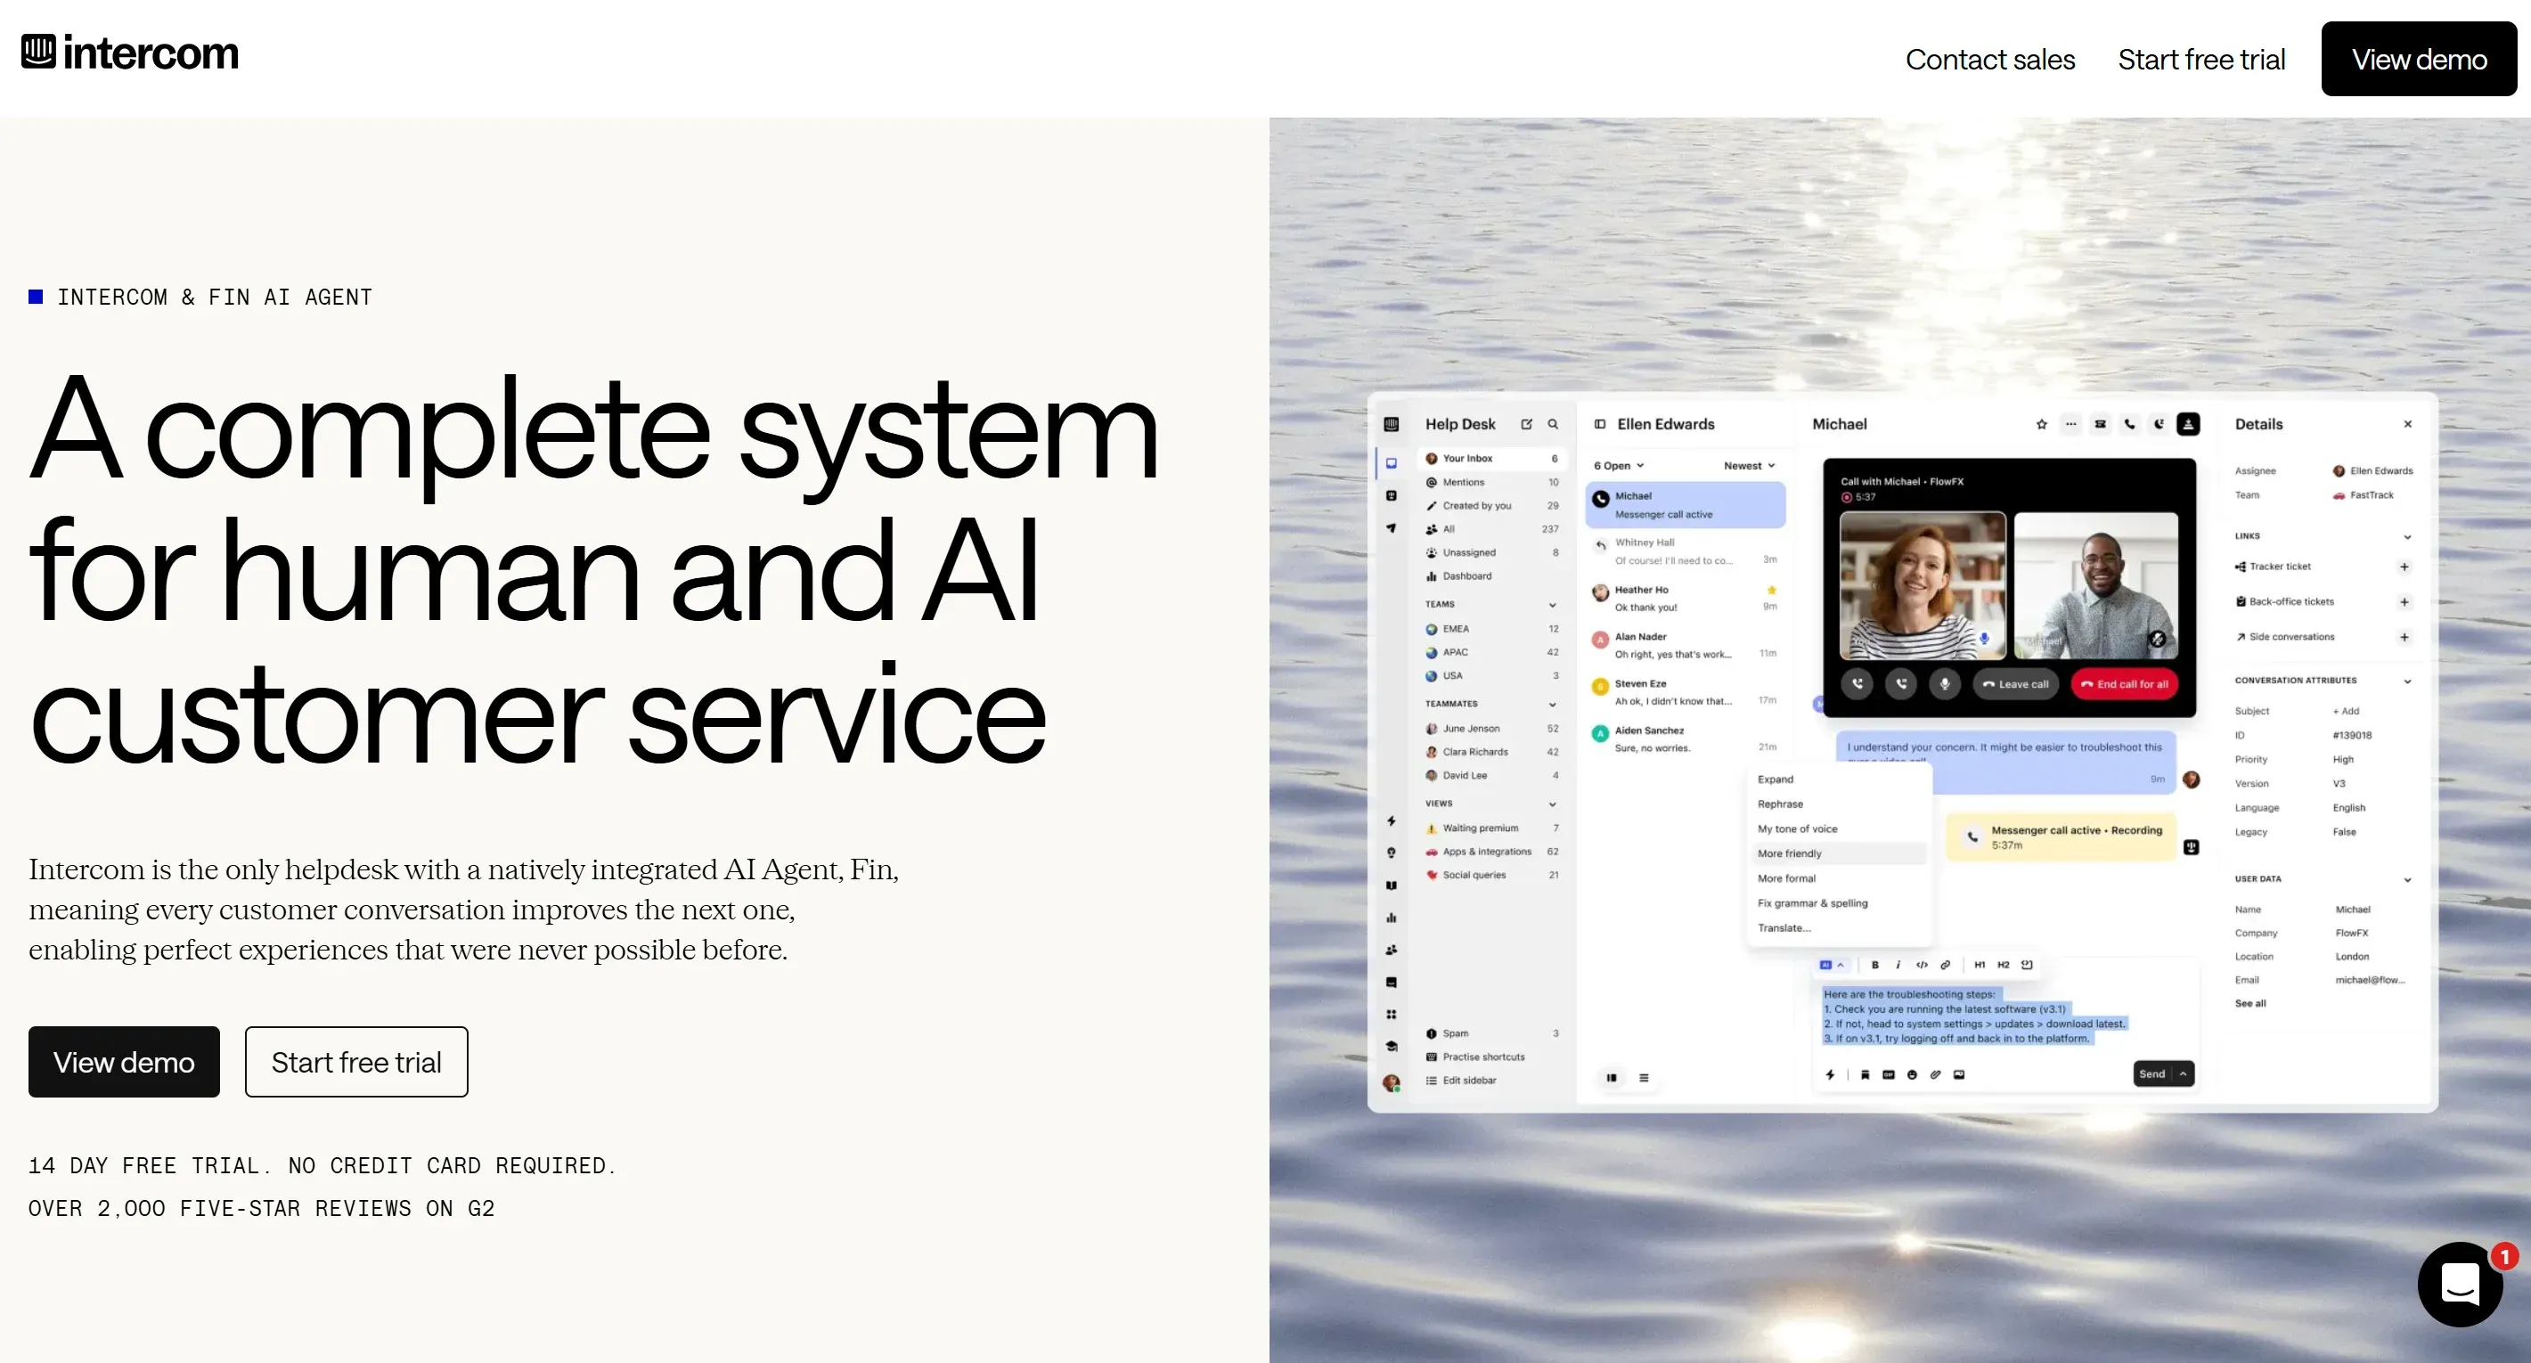The image size is (2531, 1363).
Task: Click the GIF icon below the reply text
Action: [x=1889, y=1075]
